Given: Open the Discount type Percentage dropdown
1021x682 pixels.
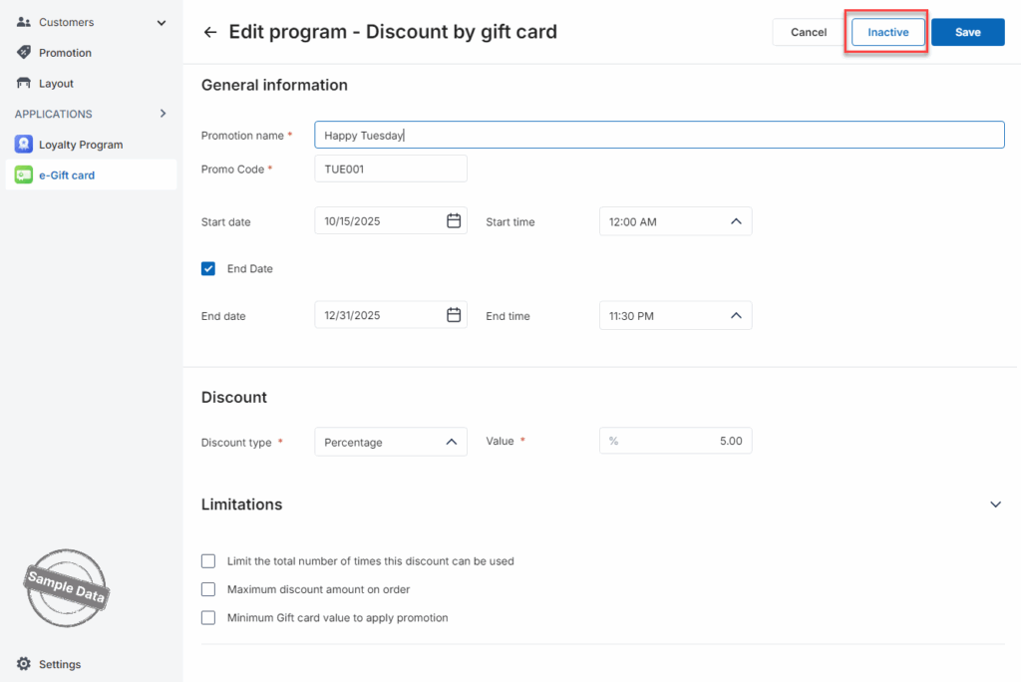Looking at the screenshot, I should coord(390,442).
